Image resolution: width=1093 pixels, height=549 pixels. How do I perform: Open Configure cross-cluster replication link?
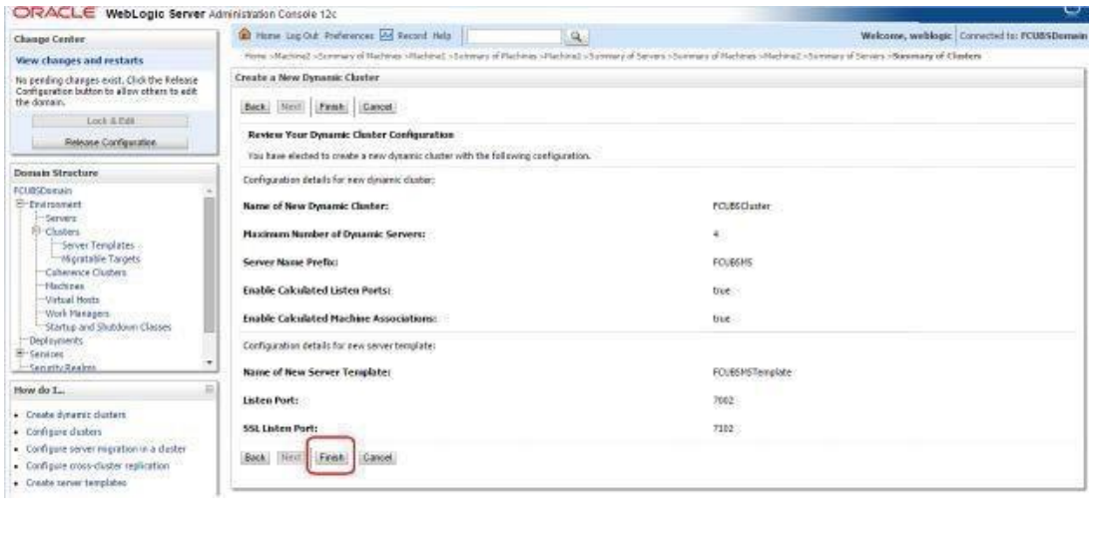pos(98,466)
